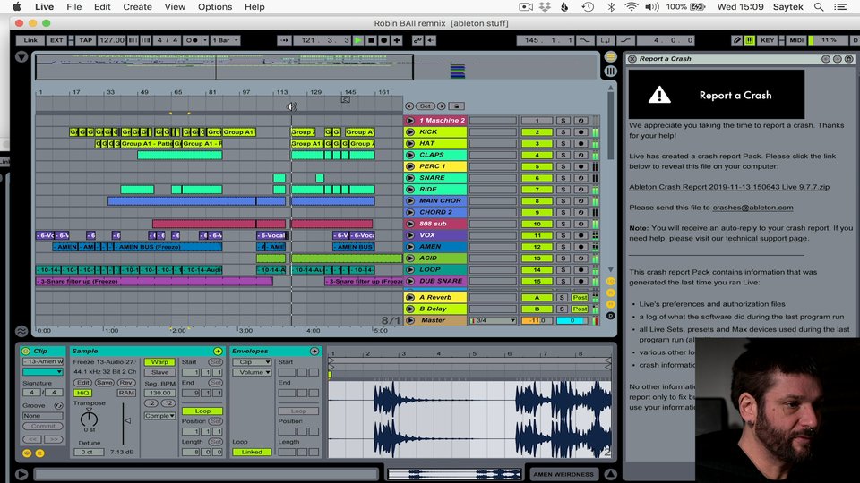Enable the Automation Arm button
Image resolution: width=860 pixels, height=483 pixels.
417,40
